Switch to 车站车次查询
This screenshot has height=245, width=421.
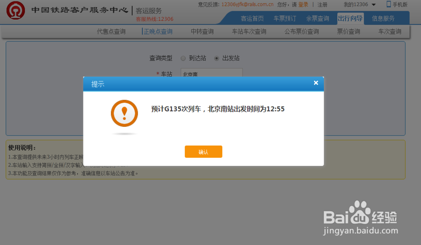click(249, 31)
